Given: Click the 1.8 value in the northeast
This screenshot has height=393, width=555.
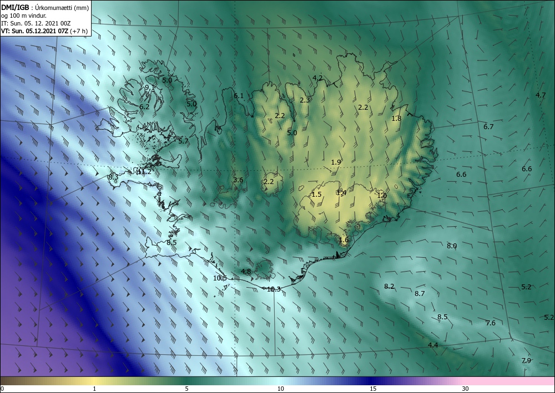Looking at the screenshot, I should click(396, 119).
